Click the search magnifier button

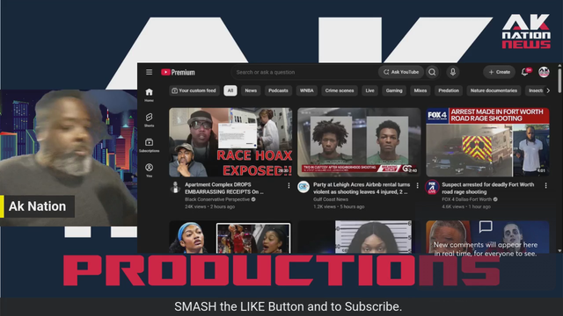click(x=432, y=72)
